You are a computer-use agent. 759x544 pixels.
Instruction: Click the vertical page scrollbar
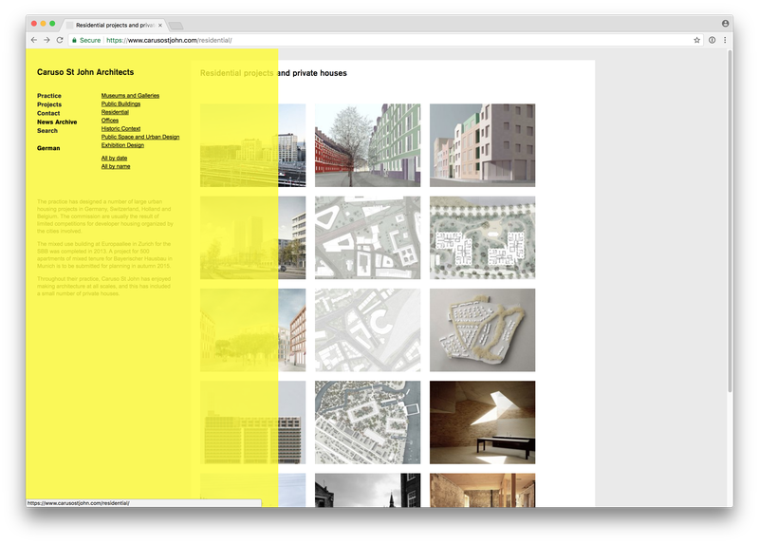coord(730,221)
